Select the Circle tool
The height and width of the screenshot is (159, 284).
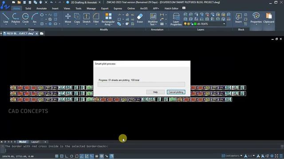(x=25, y=18)
